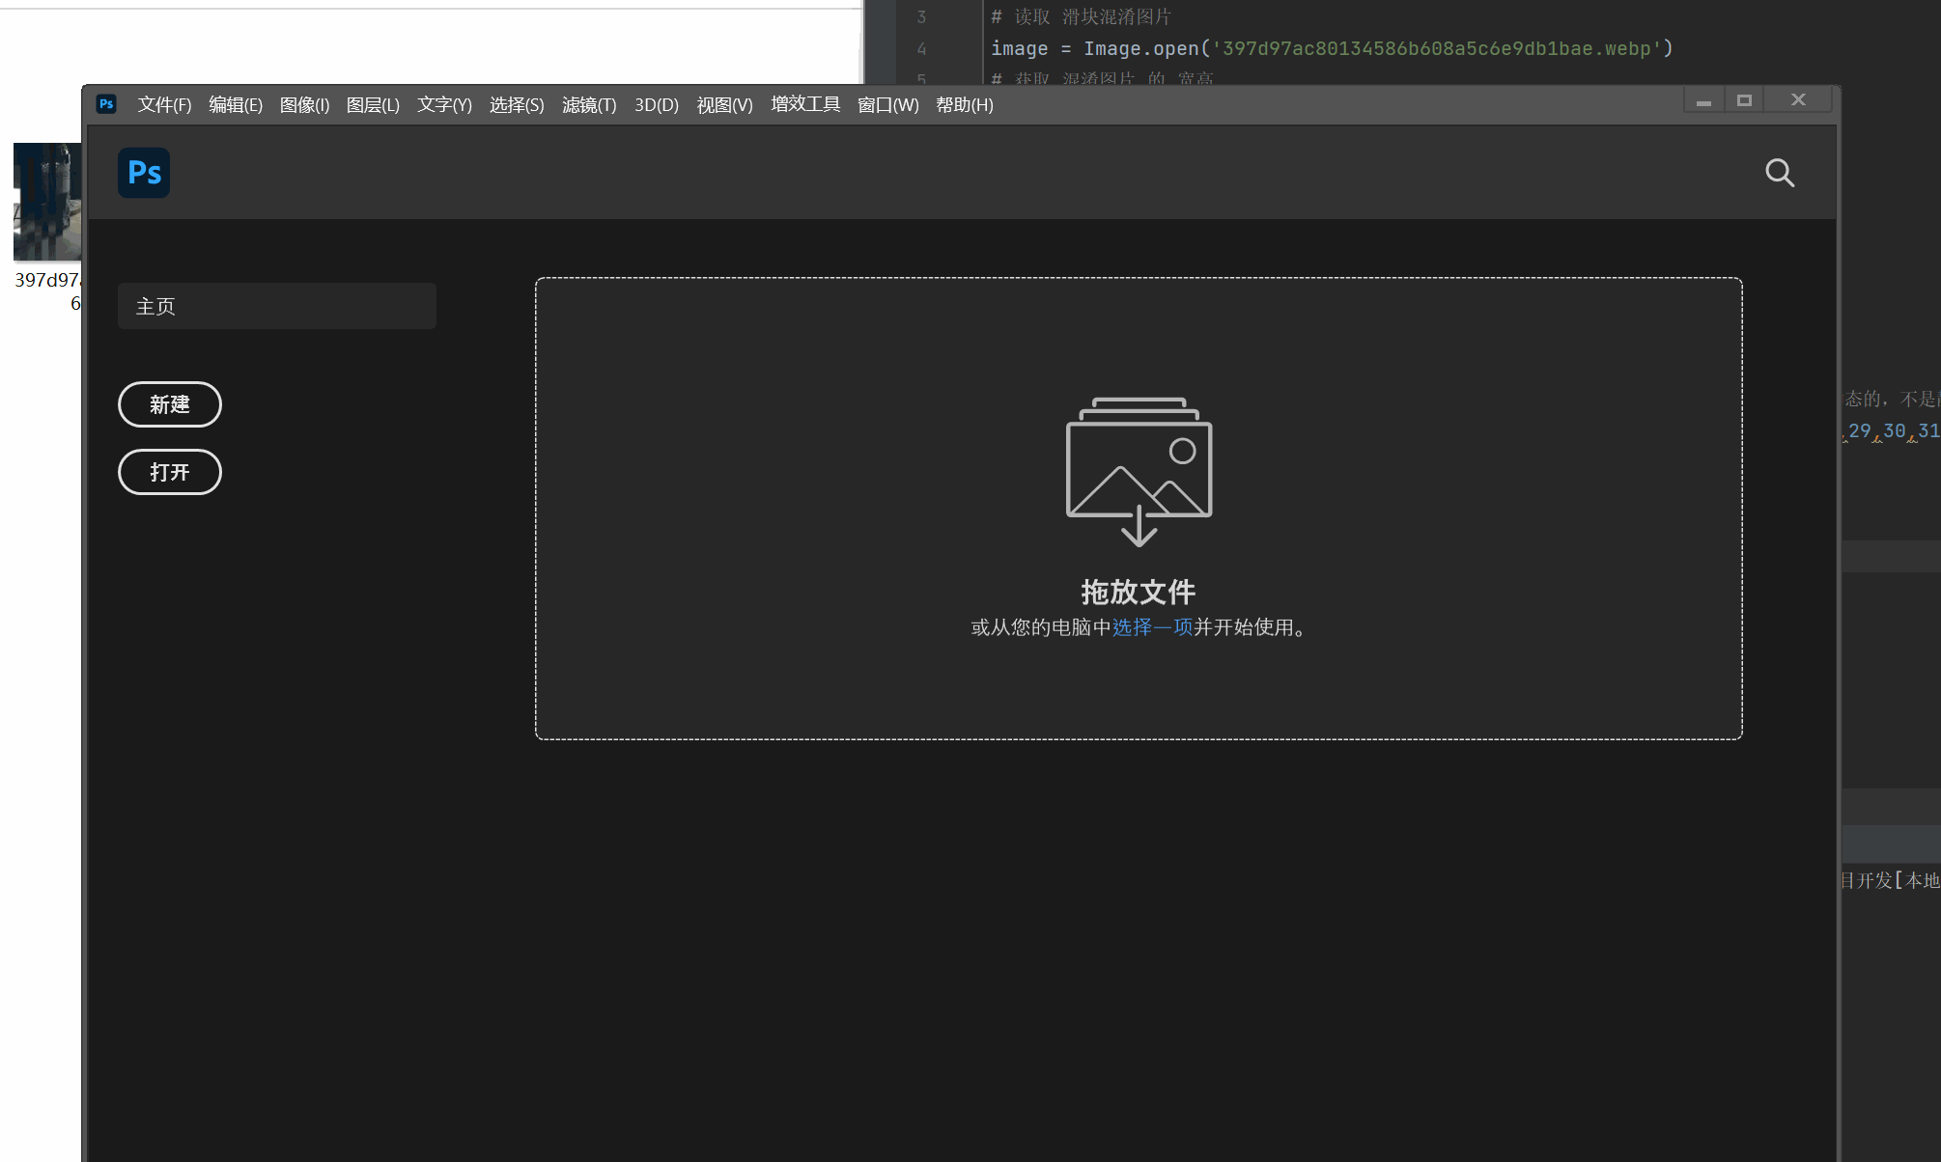Click the drag-and-drop image placeholder icon
The height and width of the screenshot is (1162, 1941).
[x=1139, y=471]
